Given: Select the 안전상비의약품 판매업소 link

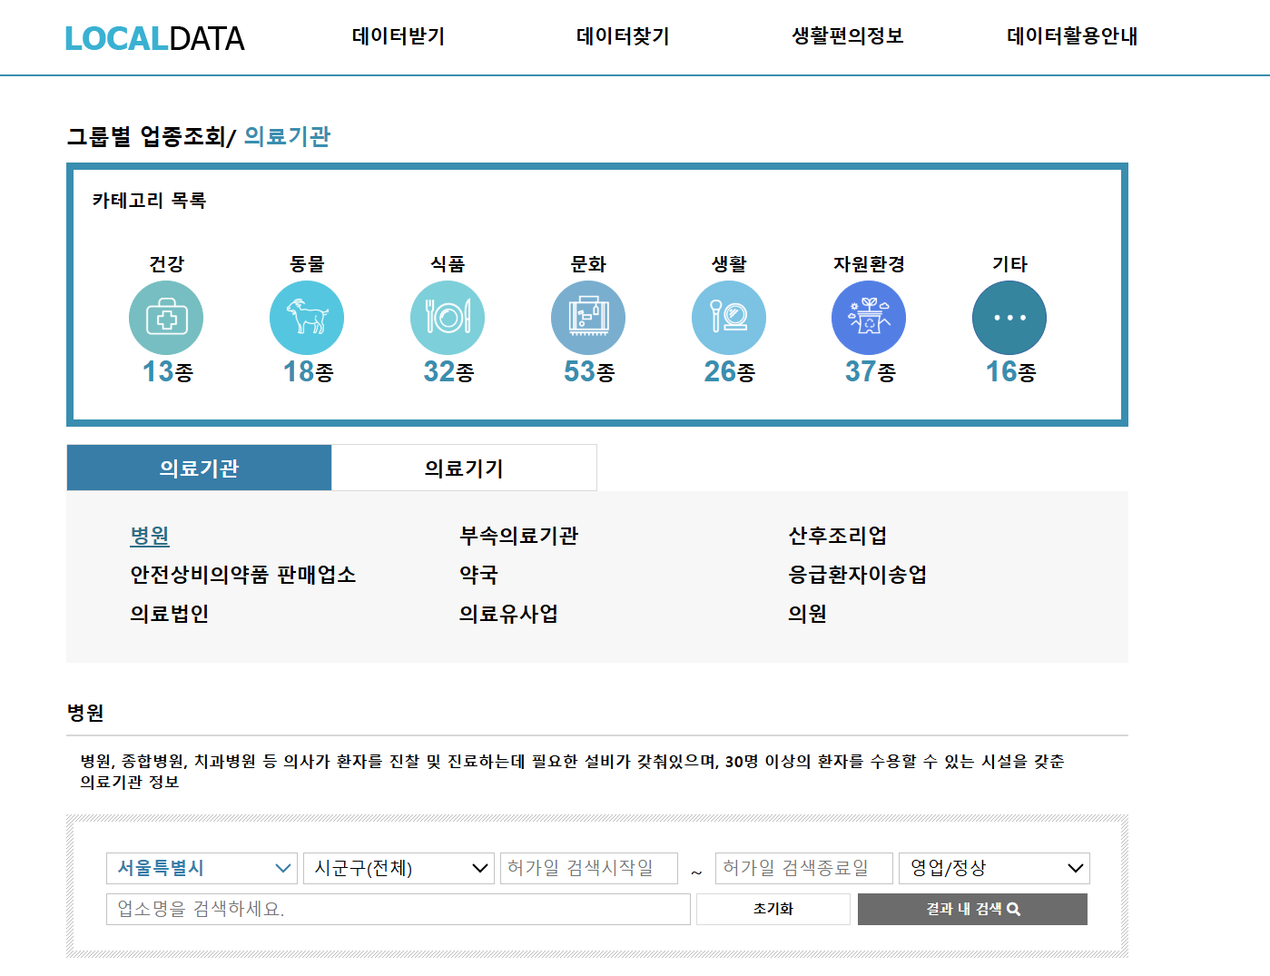Looking at the screenshot, I should [243, 575].
